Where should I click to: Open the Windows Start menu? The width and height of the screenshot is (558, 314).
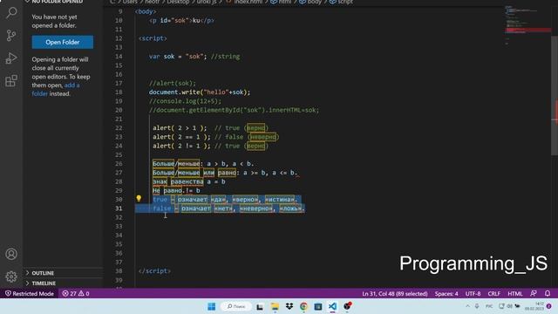pos(211,306)
